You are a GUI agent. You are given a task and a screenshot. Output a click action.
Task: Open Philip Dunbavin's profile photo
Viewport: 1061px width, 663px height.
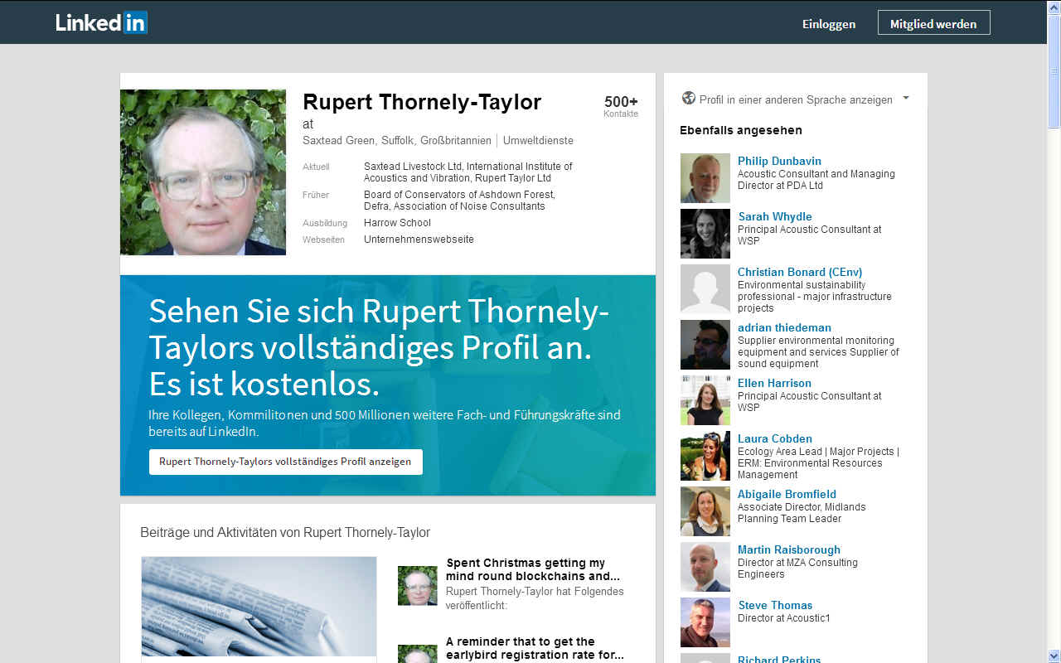point(705,178)
